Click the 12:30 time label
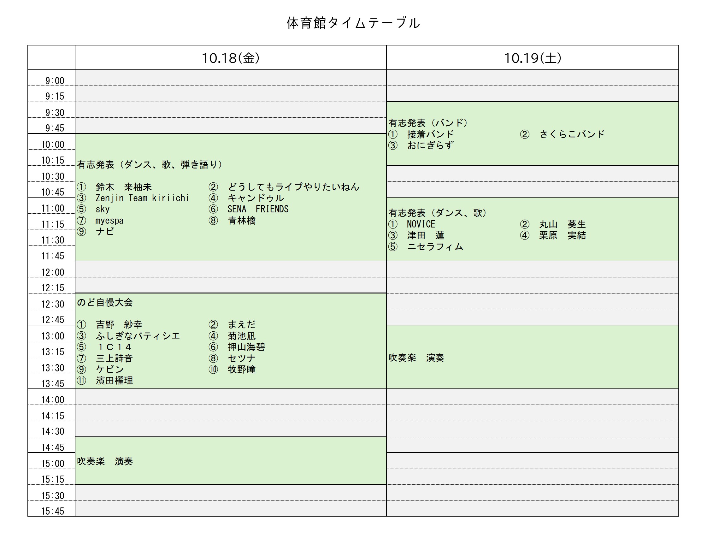The height and width of the screenshot is (533, 707). (53, 304)
